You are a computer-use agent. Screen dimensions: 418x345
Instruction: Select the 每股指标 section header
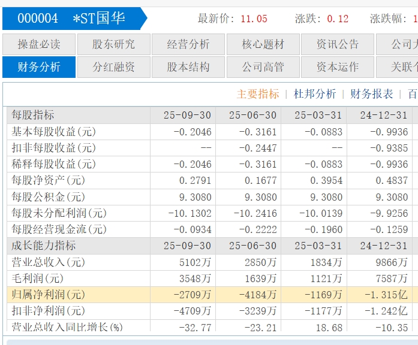(33, 115)
